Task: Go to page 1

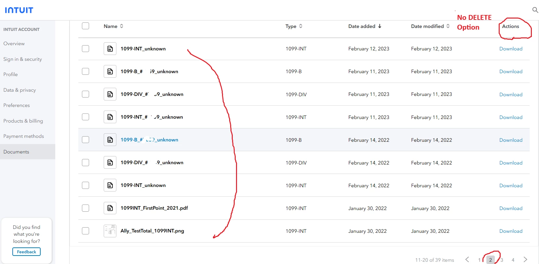Action: click(x=479, y=260)
